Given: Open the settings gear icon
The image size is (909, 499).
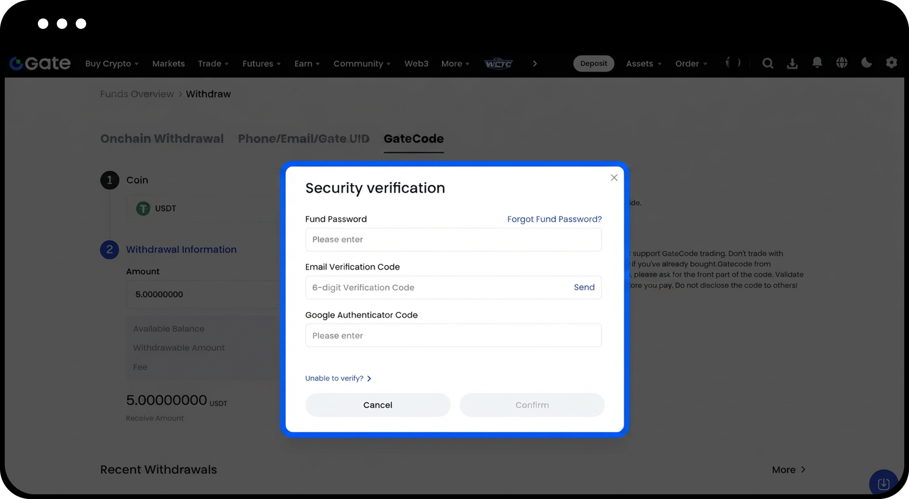Looking at the screenshot, I should coord(891,63).
